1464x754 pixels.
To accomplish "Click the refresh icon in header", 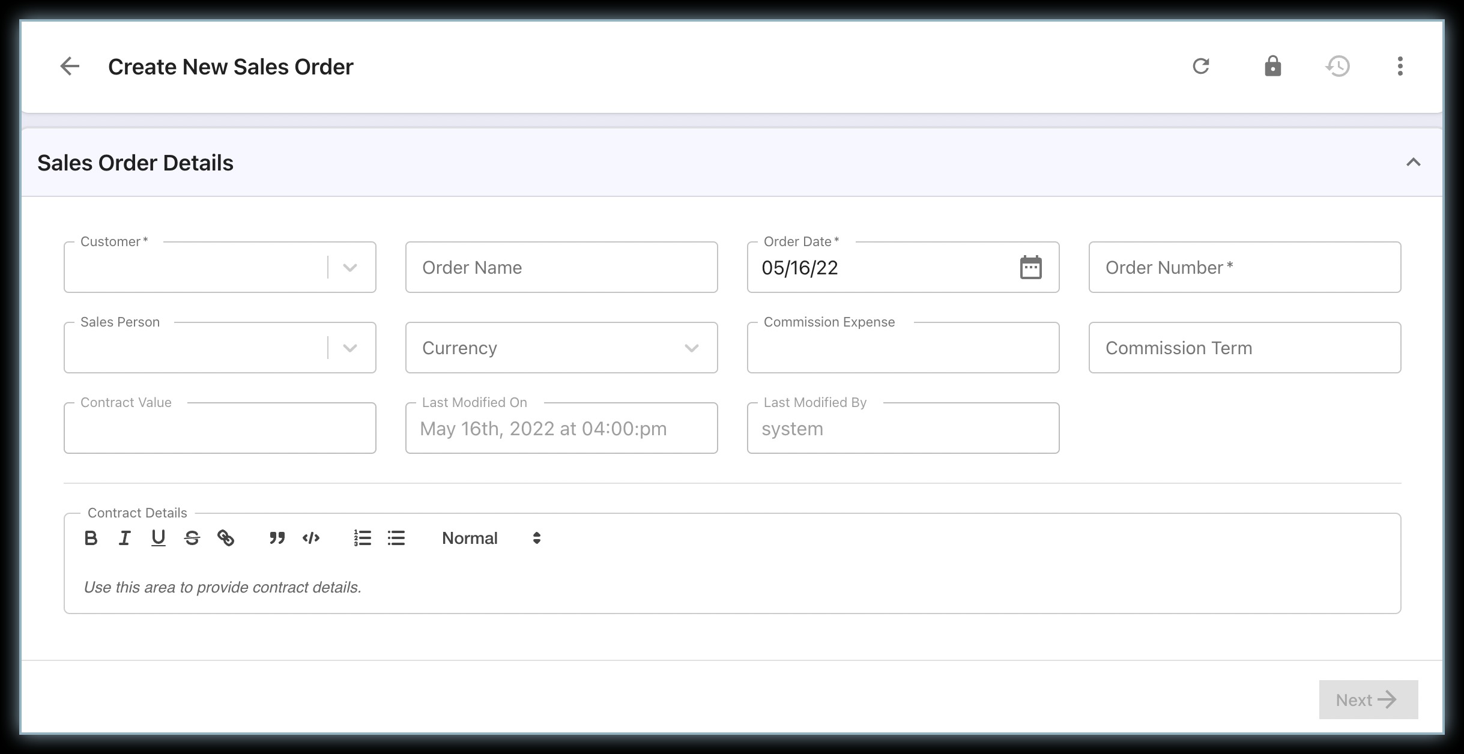I will [1200, 66].
